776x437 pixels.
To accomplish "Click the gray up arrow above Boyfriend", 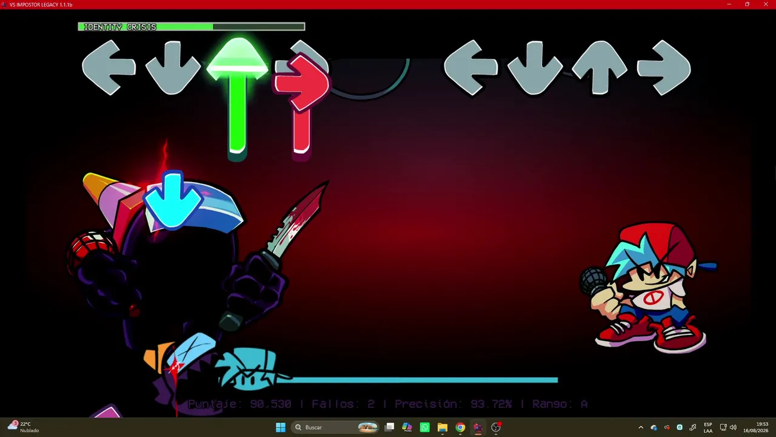I will 600,67.
